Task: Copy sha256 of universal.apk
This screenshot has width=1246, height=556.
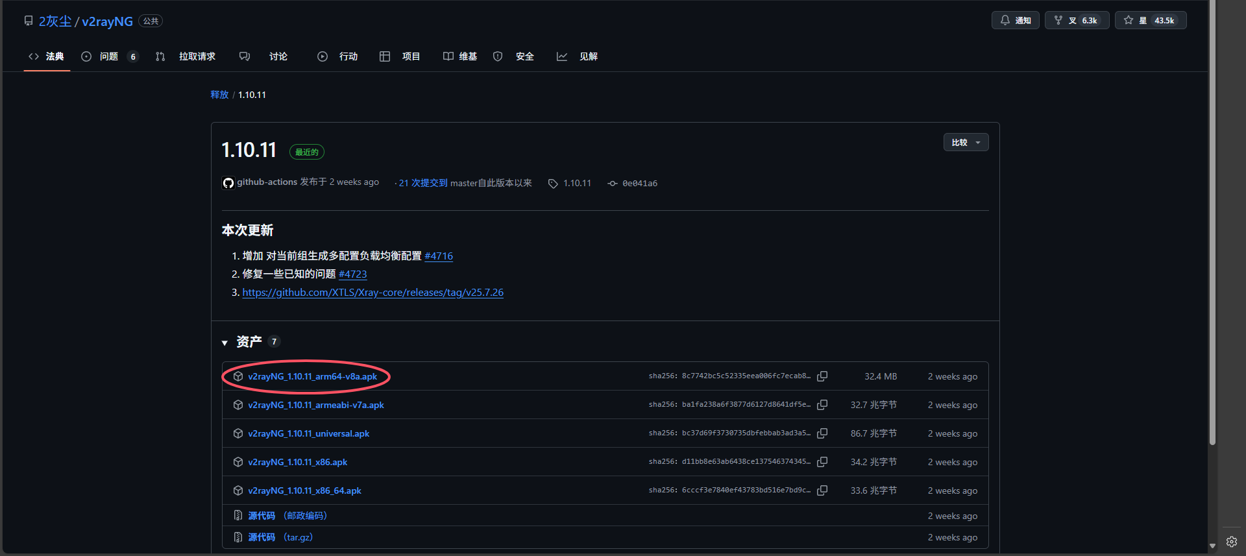Action: click(822, 433)
